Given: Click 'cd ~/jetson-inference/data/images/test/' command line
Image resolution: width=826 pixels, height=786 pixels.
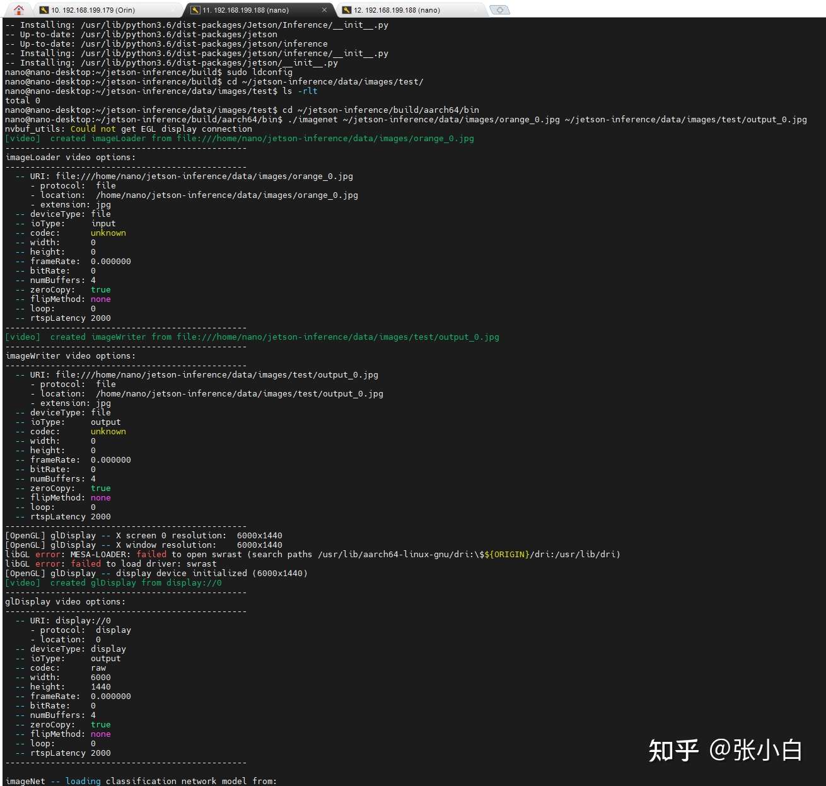Looking at the screenshot, I should 214,81.
